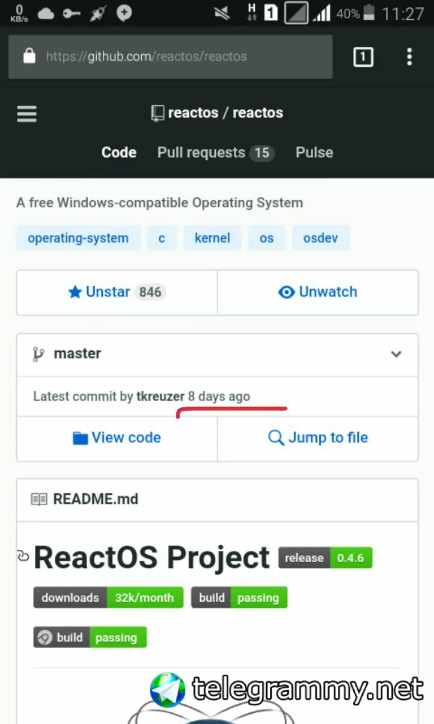This screenshot has width=434, height=724.
Task: Switch to Pull requests tab
Action: click(215, 153)
